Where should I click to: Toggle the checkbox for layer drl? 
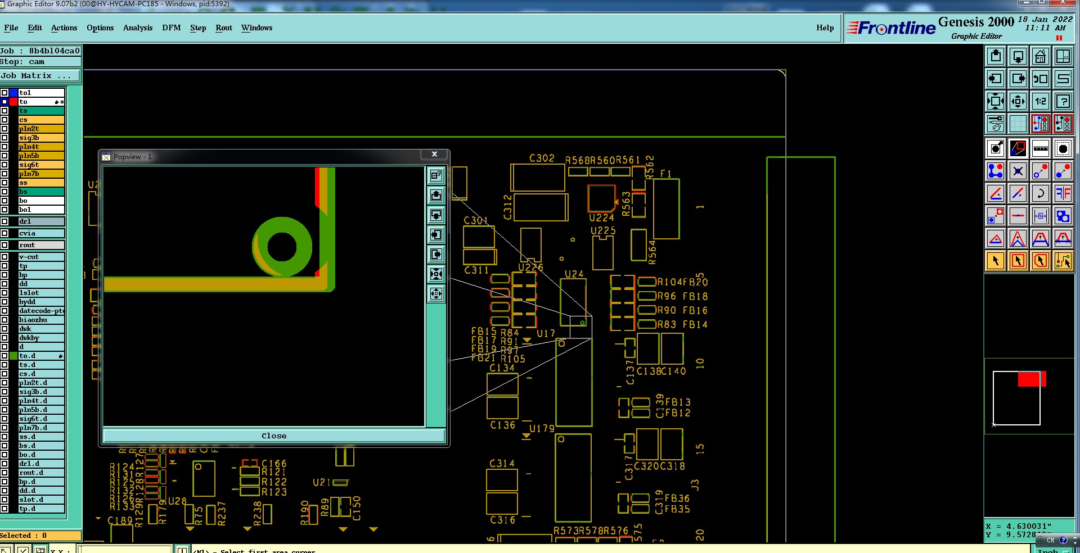click(4, 221)
